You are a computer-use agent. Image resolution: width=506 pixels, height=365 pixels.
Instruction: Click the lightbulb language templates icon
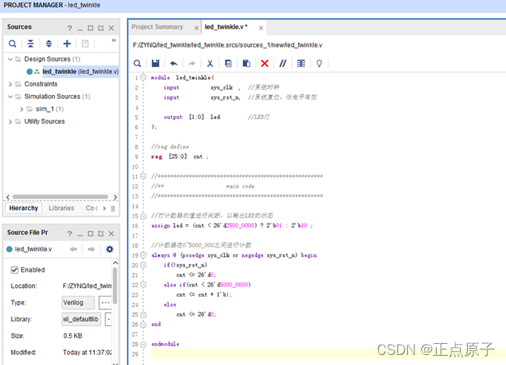coord(319,63)
